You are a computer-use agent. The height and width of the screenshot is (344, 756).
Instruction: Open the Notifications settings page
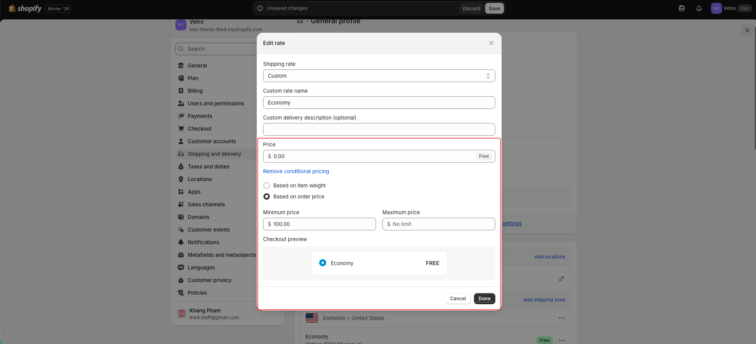click(203, 242)
